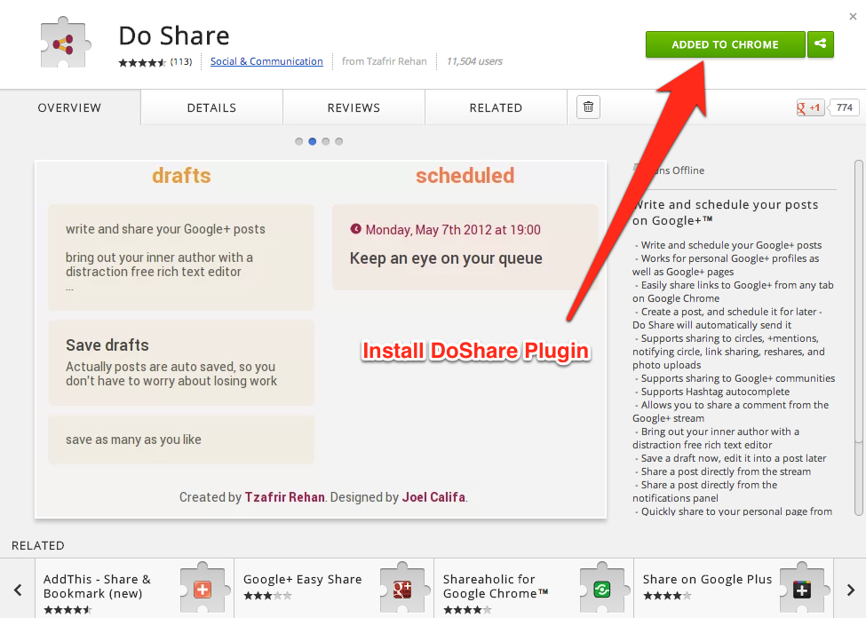This screenshot has height=618, width=866.
Task: Click the 'RELATED' section heading
Action: pyautogui.click(x=38, y=546)
